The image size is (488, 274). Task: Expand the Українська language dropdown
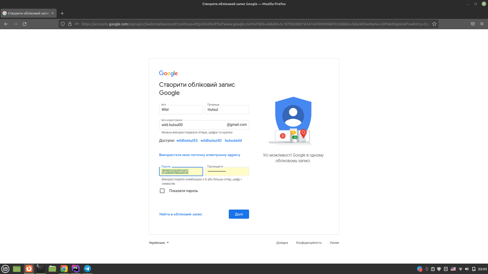159,243
